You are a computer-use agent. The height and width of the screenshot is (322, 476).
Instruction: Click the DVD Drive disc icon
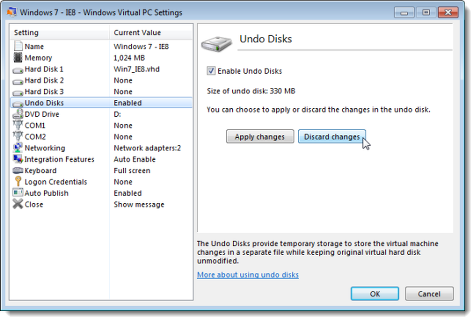[18, 114]
